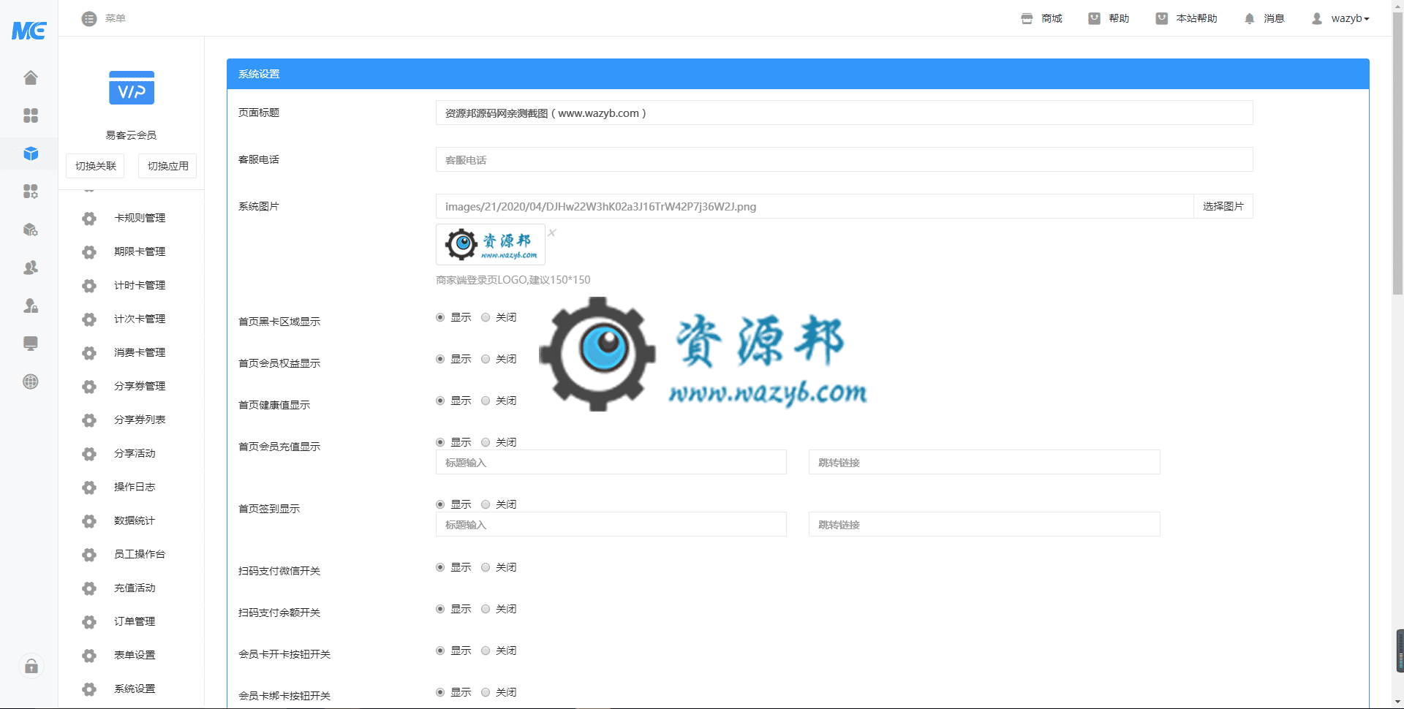Focus the 客服电话 input field
This screenshot has height=709, width=1404.
point(844,159)
